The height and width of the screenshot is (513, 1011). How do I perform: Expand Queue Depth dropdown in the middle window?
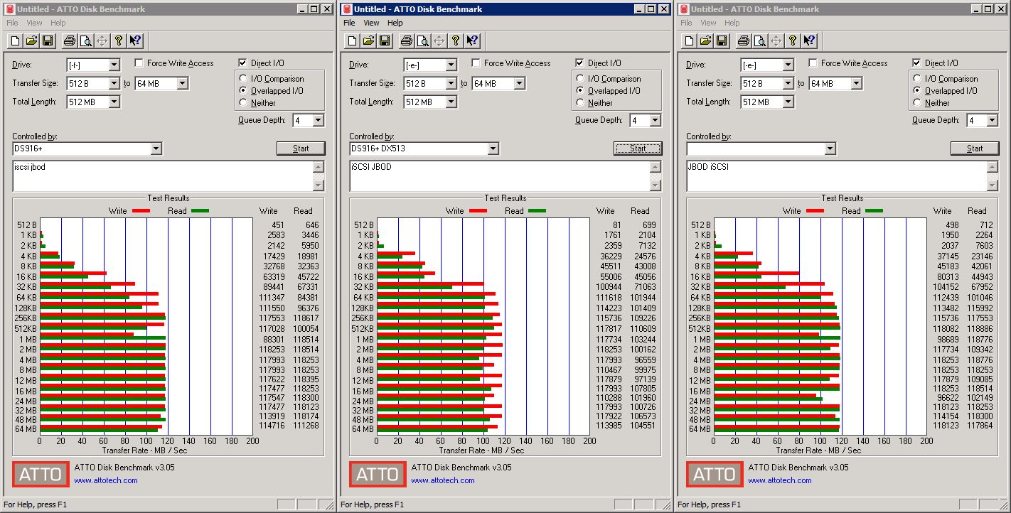(x=655, y=121)
